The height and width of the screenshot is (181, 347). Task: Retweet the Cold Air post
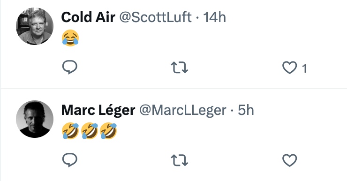point(180,68)
